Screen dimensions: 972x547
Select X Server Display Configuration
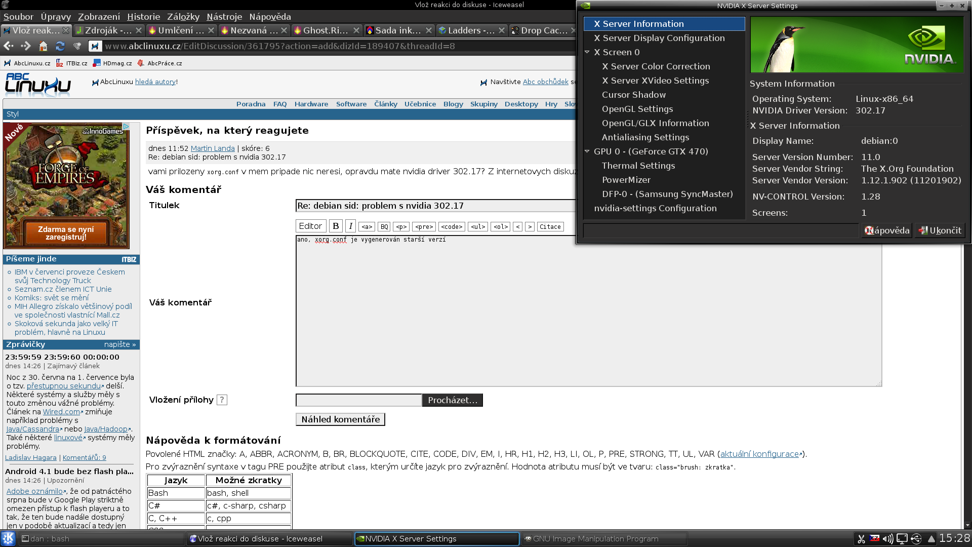[659, 38]
